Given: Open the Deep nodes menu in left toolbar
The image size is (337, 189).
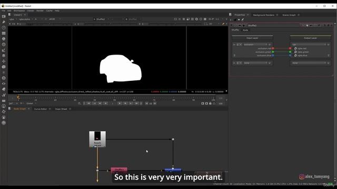Looking at the screenshot, I should (x=4, y=78).
